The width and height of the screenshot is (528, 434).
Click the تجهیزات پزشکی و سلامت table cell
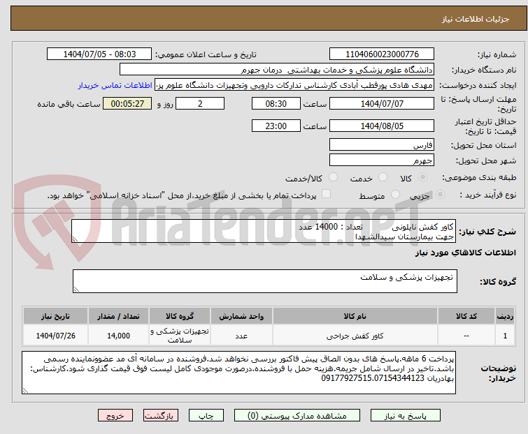(x=180, y=336)
